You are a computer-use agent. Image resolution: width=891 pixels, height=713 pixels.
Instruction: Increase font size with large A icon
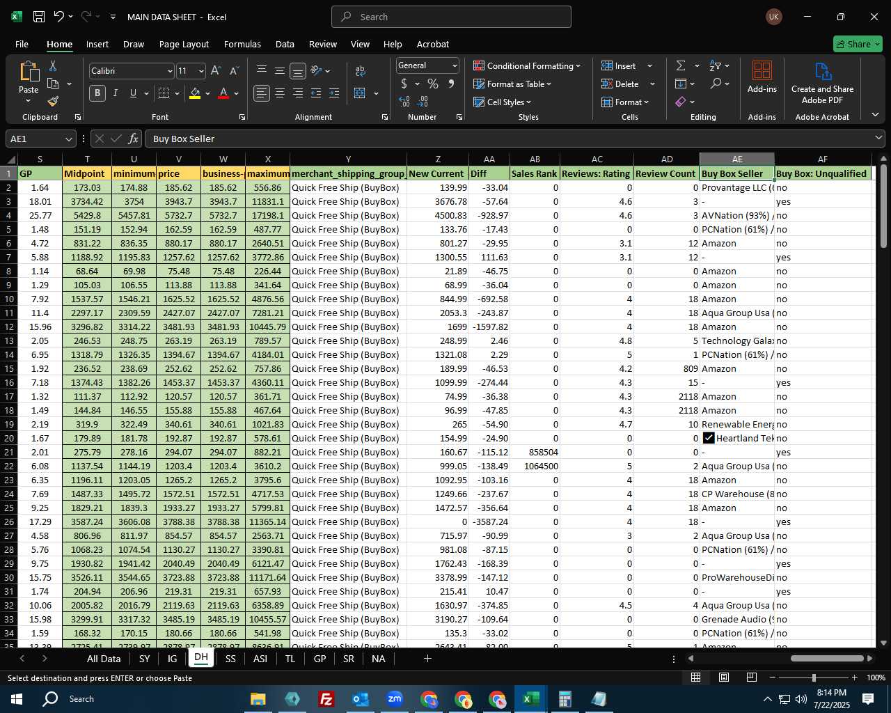click(216, 70)
